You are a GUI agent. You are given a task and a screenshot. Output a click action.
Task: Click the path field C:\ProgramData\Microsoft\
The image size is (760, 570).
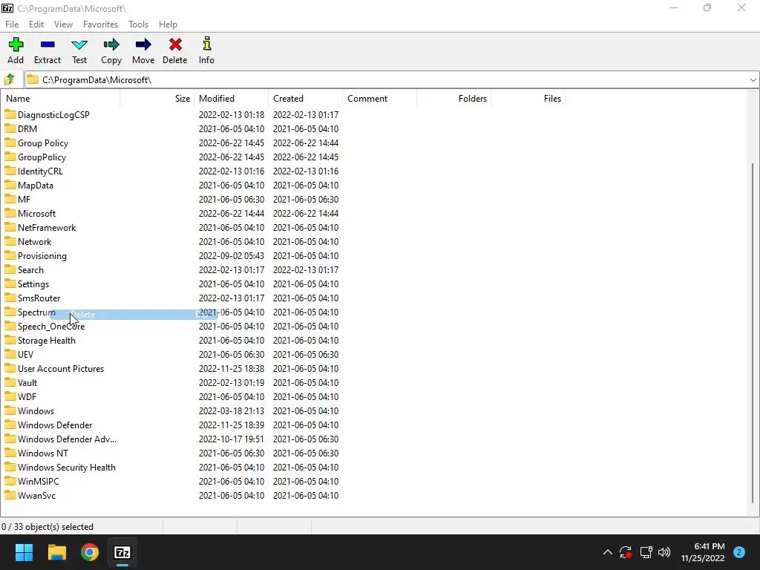386,80
